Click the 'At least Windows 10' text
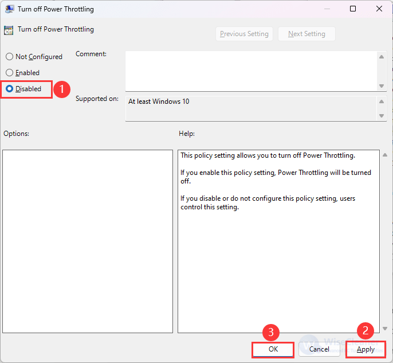Viewport: 393px width, 363px height. click(x=159, y=102)
